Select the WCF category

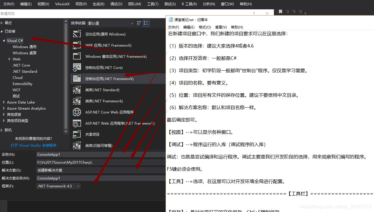tap(16, 90)
